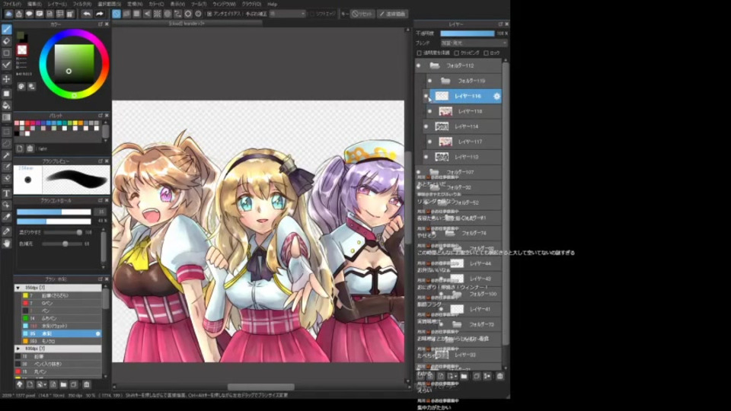Screen dimensions: 731x411
Task: Choose the Eyedropper tool
Action: click(x=7, y=231)
